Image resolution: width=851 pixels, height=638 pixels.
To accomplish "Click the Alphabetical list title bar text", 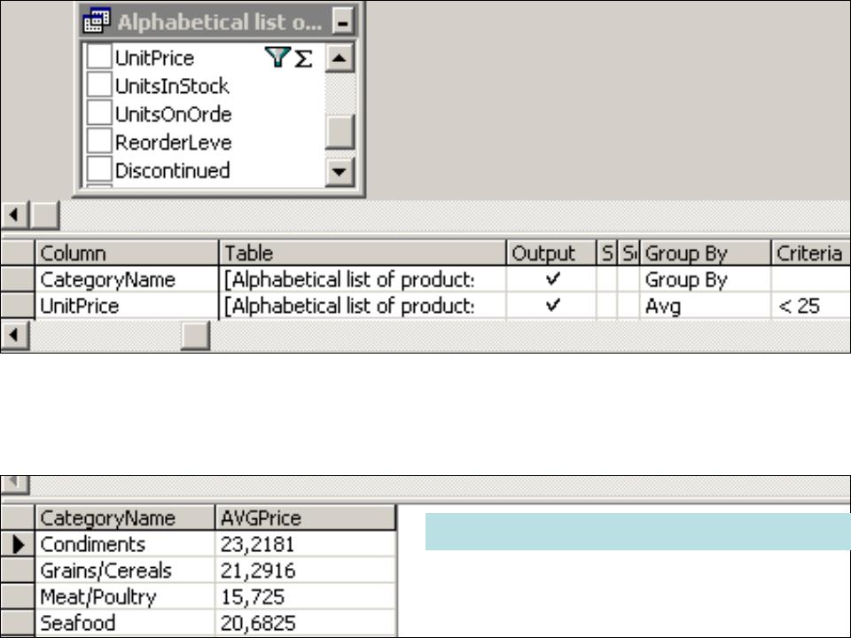I will [x=219, y=21].
